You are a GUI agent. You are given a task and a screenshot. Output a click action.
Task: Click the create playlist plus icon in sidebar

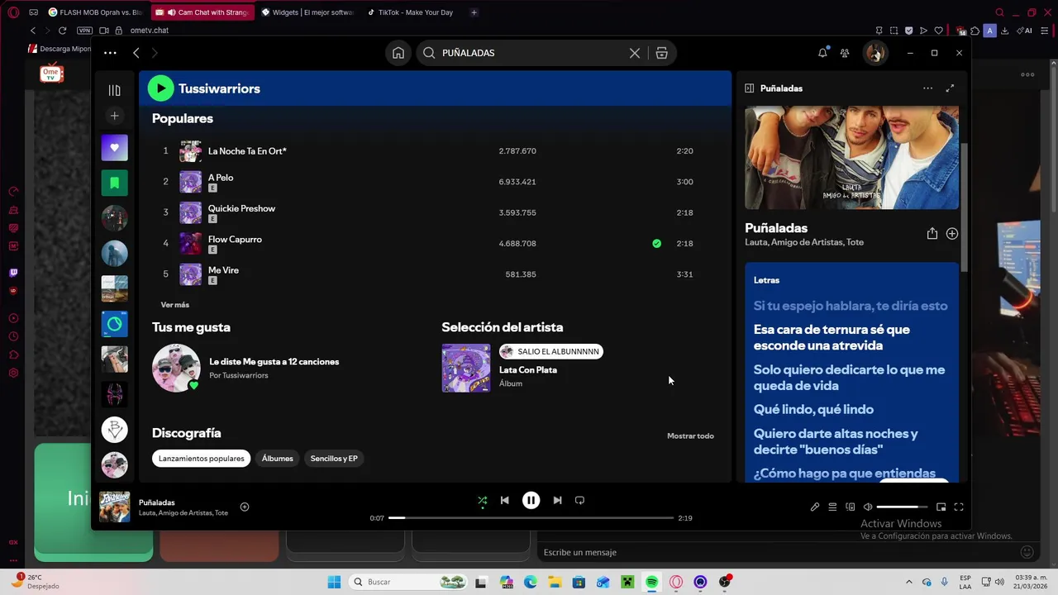click(114, 116)
